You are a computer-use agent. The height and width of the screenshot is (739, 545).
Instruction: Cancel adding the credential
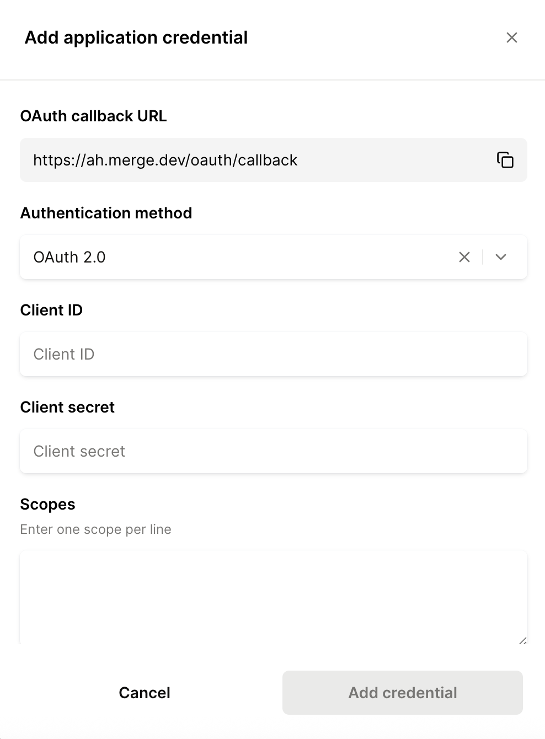coord(145,693)
